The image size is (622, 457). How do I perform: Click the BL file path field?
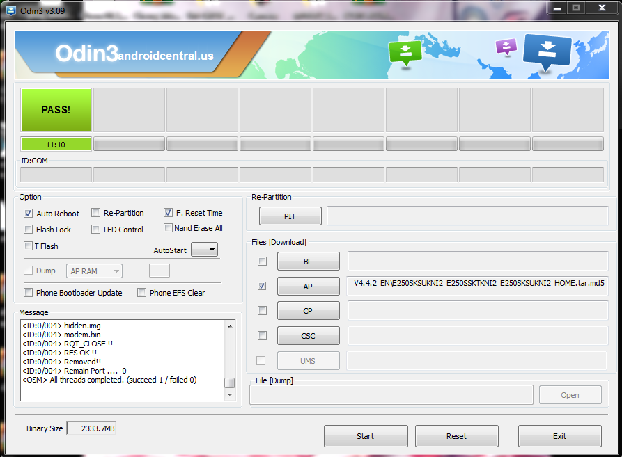point(478,262)
